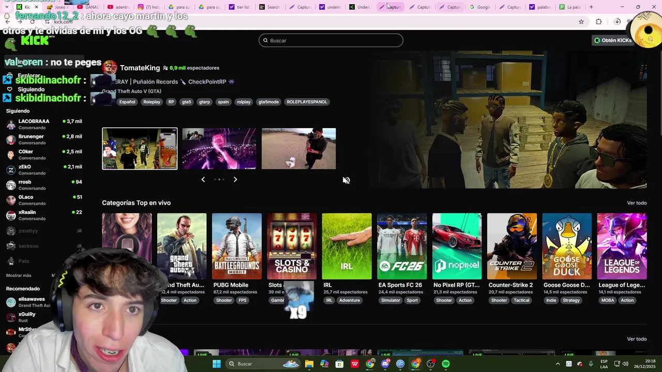Select the second carousel thumbnail with purple lights
The image size is (662, 372).
point(219,149)
